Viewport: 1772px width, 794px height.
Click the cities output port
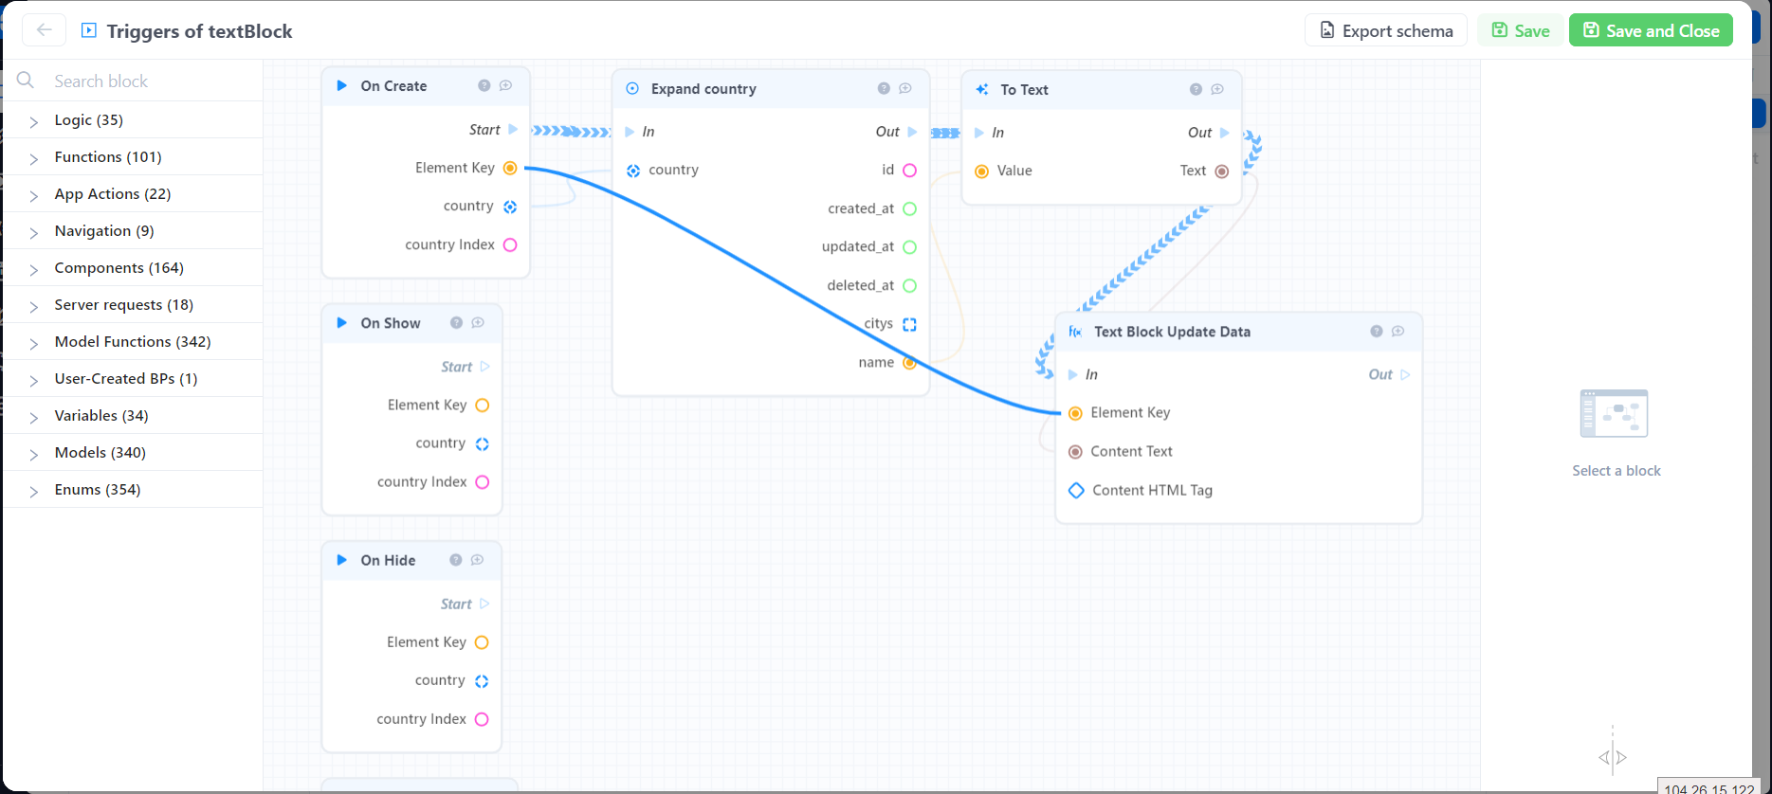909,324
